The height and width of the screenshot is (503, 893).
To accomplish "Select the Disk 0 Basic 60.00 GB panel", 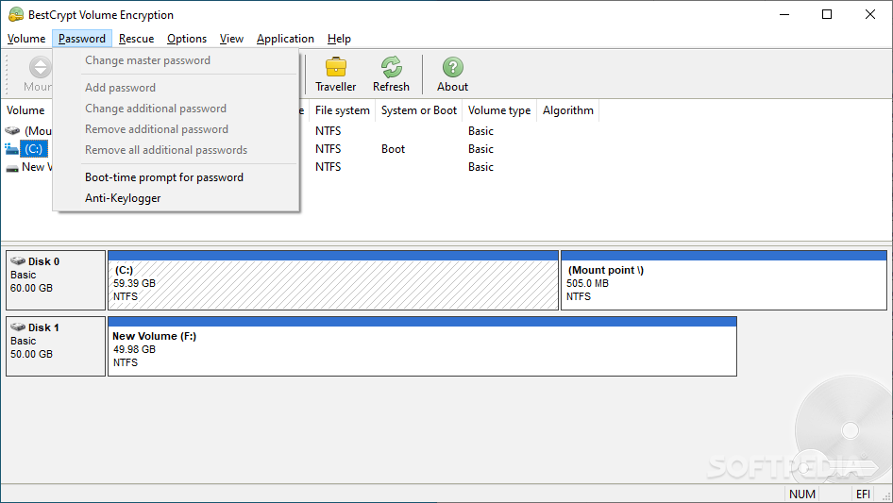I will tap(56, 280).
